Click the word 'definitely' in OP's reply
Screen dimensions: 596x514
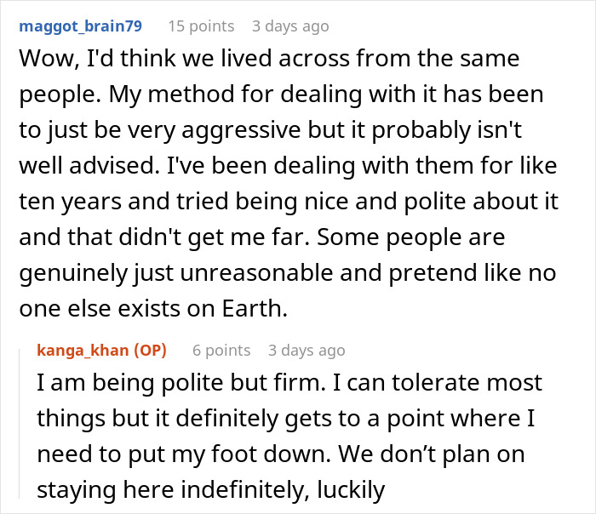click(x=226, y=419)
